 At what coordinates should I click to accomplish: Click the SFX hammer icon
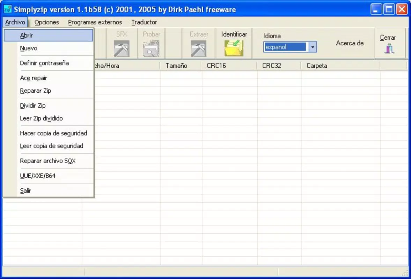122,49
